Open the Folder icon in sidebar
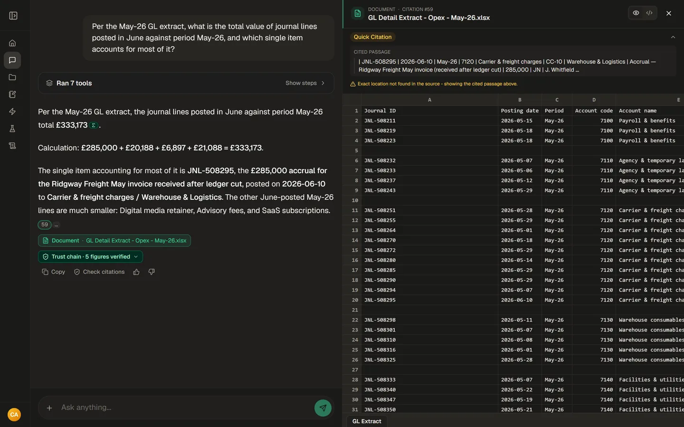This screenshot has height=427, width=684. pyautogui.click(x=12, y=77)
